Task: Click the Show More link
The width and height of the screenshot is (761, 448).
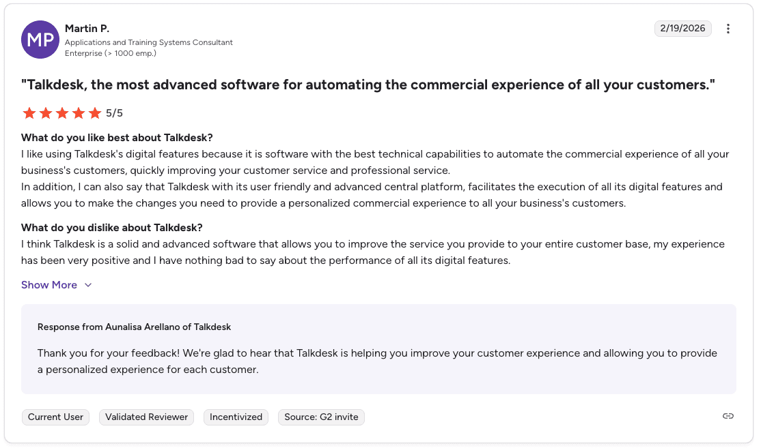Action: coord(49,285)
